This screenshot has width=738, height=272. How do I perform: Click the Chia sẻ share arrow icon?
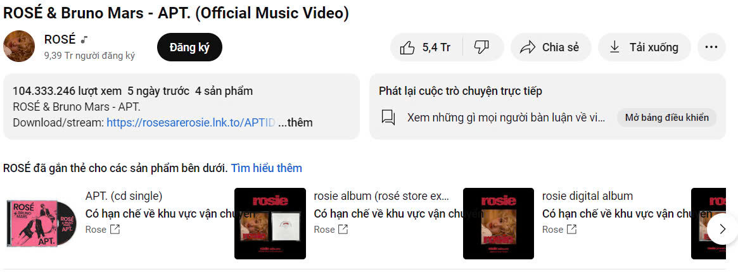pyautogui.click(x=528, y=47)
